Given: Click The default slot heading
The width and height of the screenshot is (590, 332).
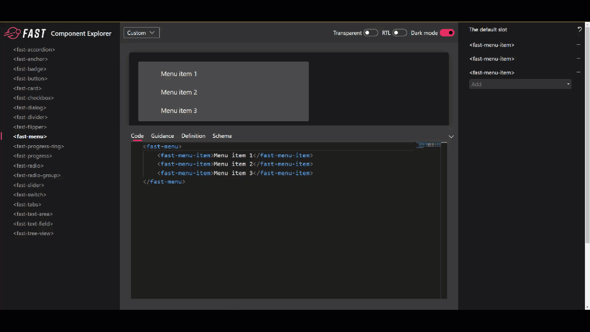Looking at the screenshot, I should 488,30.
